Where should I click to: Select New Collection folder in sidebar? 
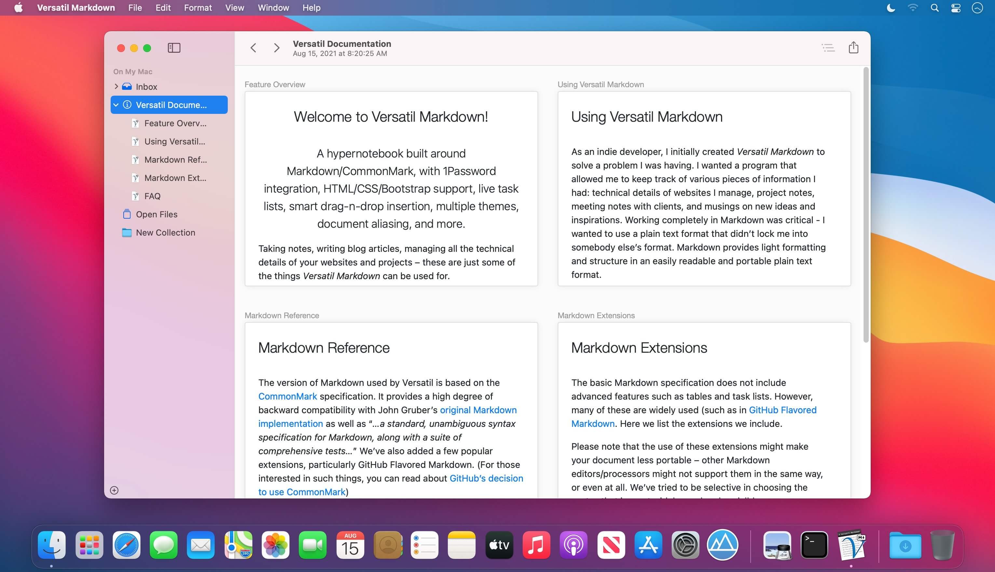(x=169, y=233)
